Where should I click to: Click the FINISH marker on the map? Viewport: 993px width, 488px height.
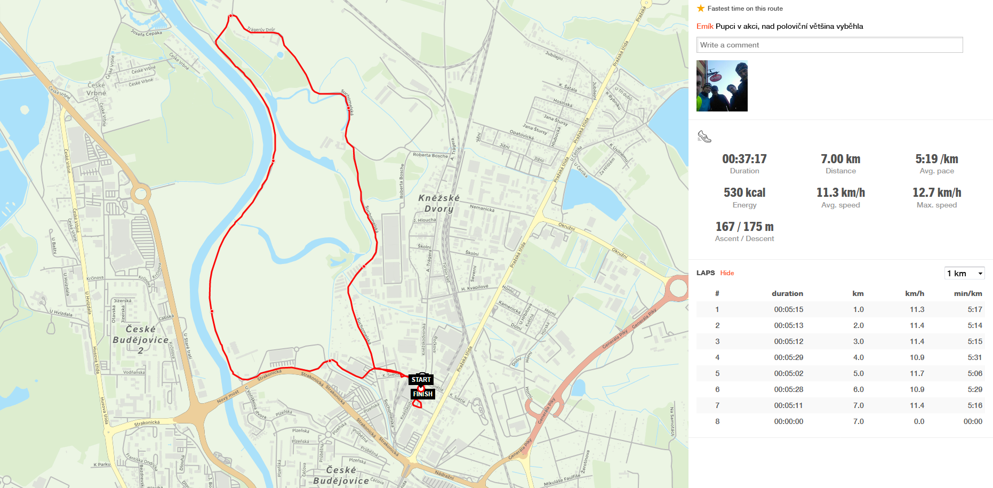(422, 394)
